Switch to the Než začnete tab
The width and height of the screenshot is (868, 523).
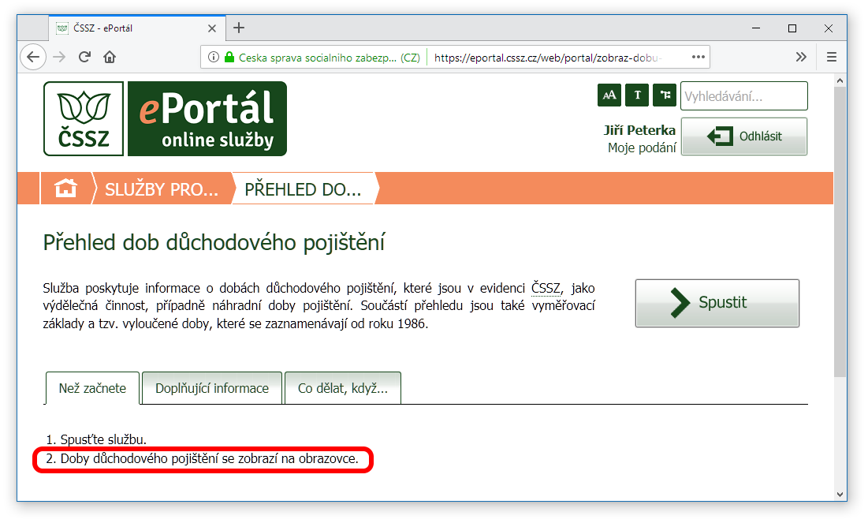coord(92,388)
